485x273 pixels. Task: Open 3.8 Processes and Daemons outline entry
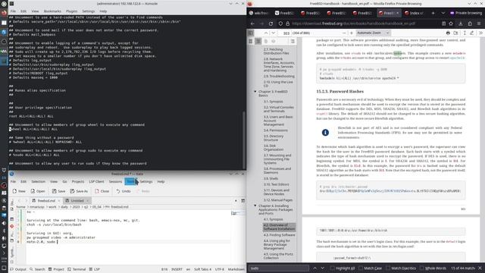277,171
